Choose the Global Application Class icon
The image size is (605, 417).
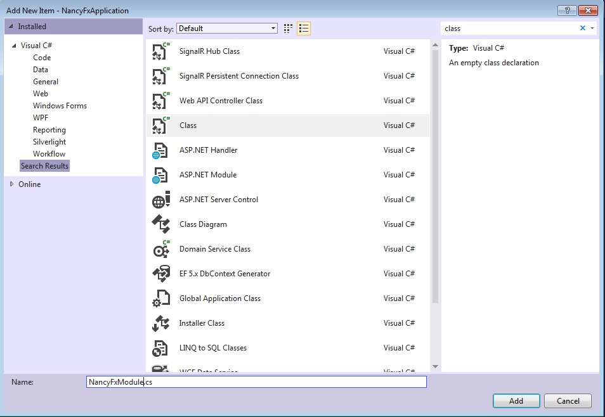(x=161, y=298)
